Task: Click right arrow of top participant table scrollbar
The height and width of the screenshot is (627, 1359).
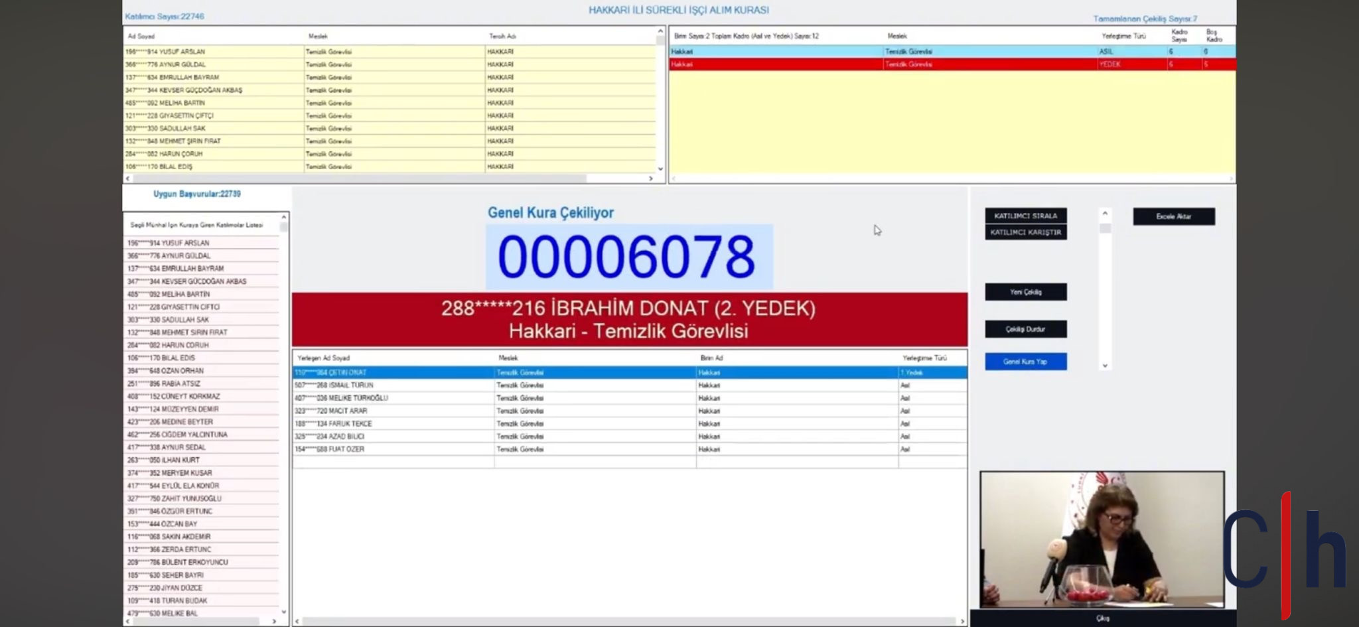Action: [x=650, y=178]
